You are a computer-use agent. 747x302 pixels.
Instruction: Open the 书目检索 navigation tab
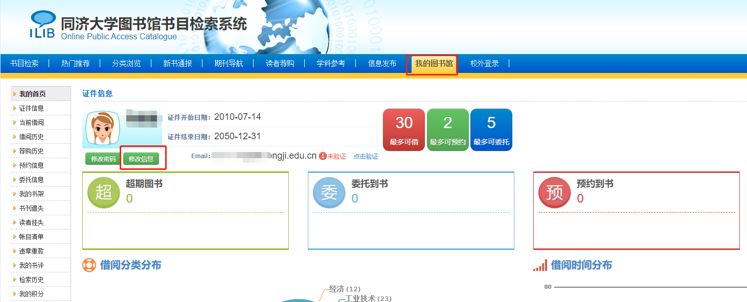(24, 64)
